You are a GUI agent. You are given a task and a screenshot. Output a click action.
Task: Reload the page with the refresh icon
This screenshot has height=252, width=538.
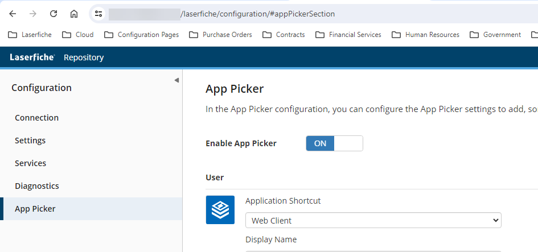click(x=53, y=14)
